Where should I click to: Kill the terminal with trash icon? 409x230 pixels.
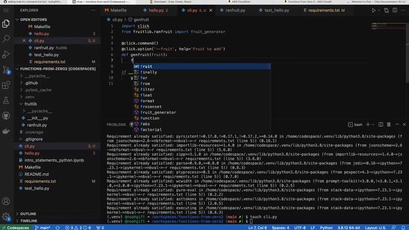tap(389, 125)
